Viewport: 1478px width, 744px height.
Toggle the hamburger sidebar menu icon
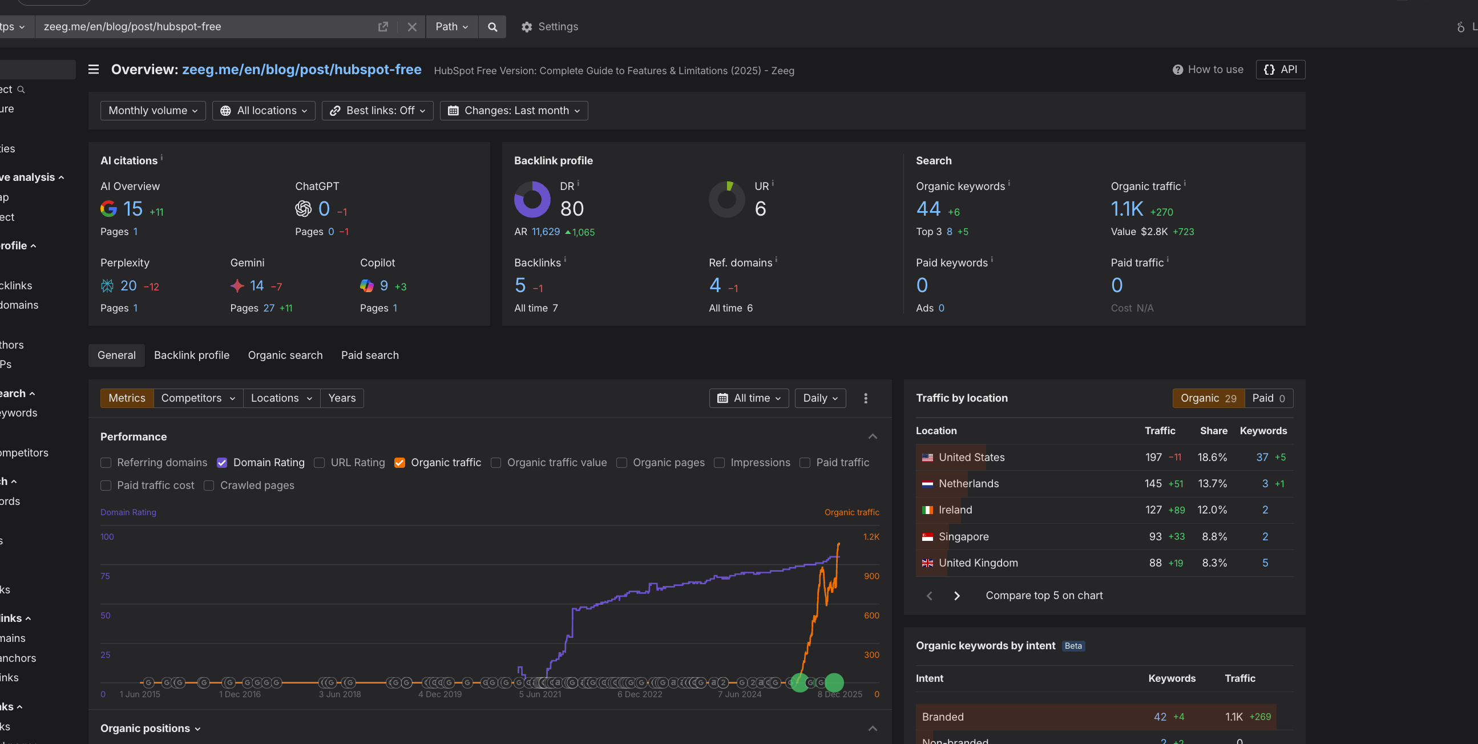coord(94,70)
